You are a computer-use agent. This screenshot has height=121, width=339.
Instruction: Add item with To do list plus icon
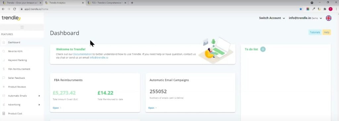263,49
